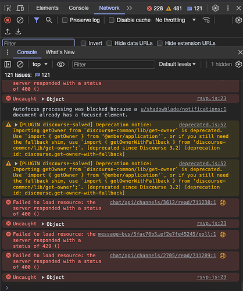Open chat/api/channels/2705/read/711289:1 link
The height and width of the screenshot is (291, 243).
(163, 255)
